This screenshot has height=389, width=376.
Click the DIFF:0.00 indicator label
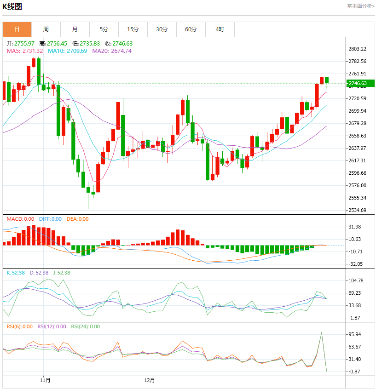(50, 219)
